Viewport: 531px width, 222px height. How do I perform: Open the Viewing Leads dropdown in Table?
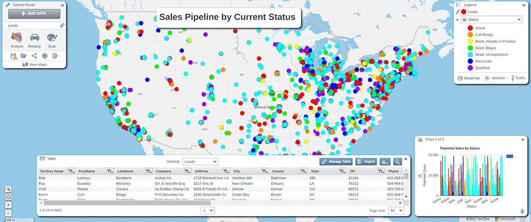[200, 162]
